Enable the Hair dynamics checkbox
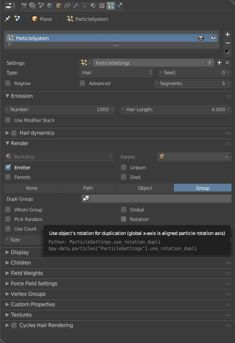Image resolution: width=235 pixels, height=343 pixels. pos(14,133)
